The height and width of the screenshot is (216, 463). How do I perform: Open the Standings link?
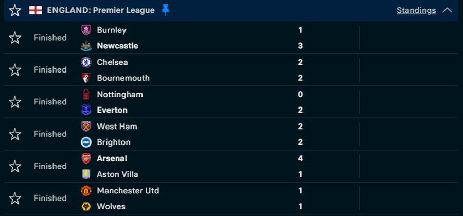[x=416, y=10]
